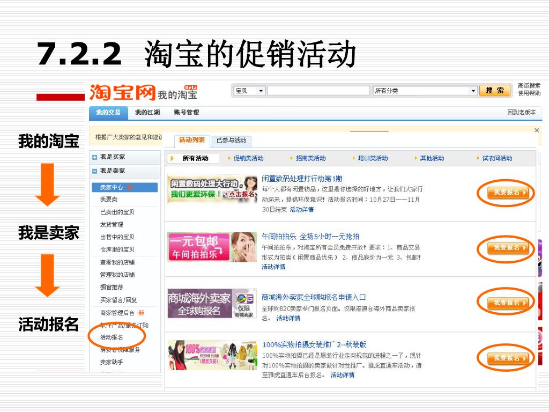Open 发货管理 sidebar link
Viewport: 549px width, 412px height.
112,225
